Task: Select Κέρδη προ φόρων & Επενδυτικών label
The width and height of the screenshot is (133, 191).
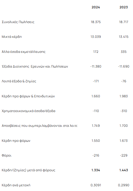Action: [x=28, y=96]
